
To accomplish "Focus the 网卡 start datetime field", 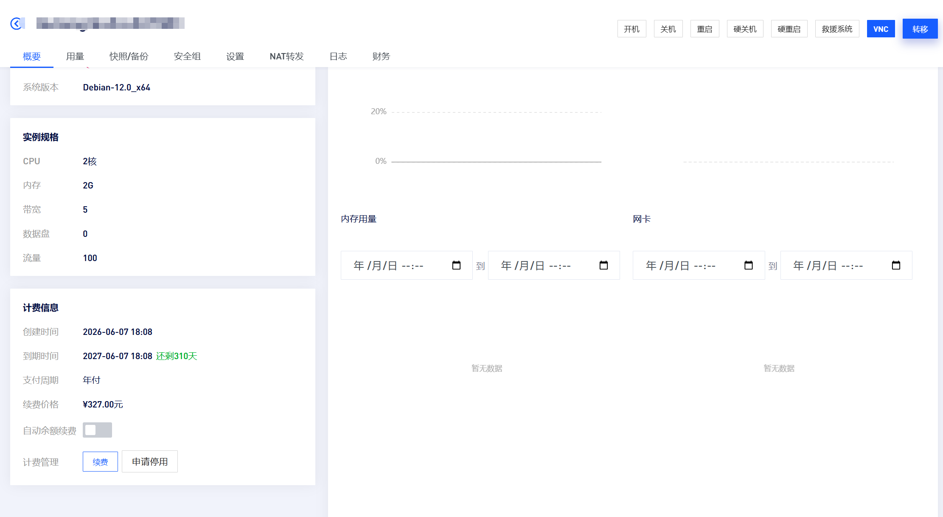I will [x=699, y=265].
